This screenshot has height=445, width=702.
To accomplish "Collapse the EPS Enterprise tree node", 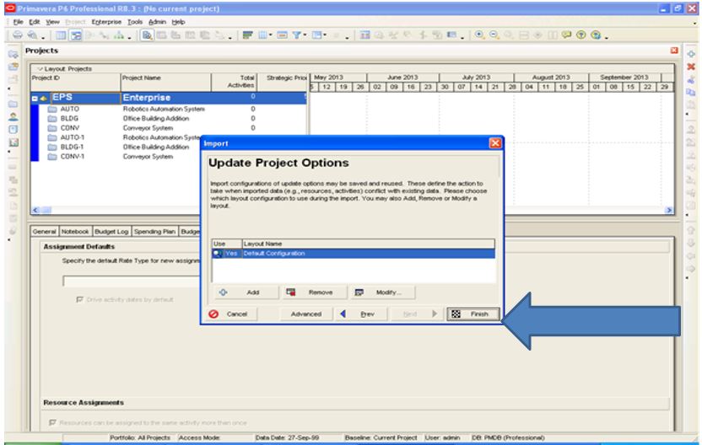I will tap(35, 98).
